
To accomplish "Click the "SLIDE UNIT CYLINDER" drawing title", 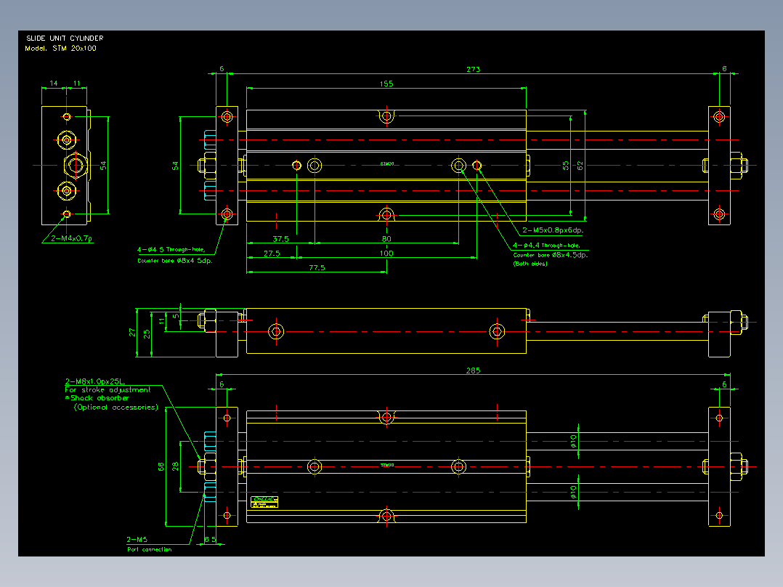I will (x=65, y=38).
